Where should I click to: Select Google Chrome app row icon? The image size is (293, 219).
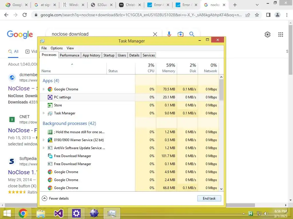tap(50, 89)
